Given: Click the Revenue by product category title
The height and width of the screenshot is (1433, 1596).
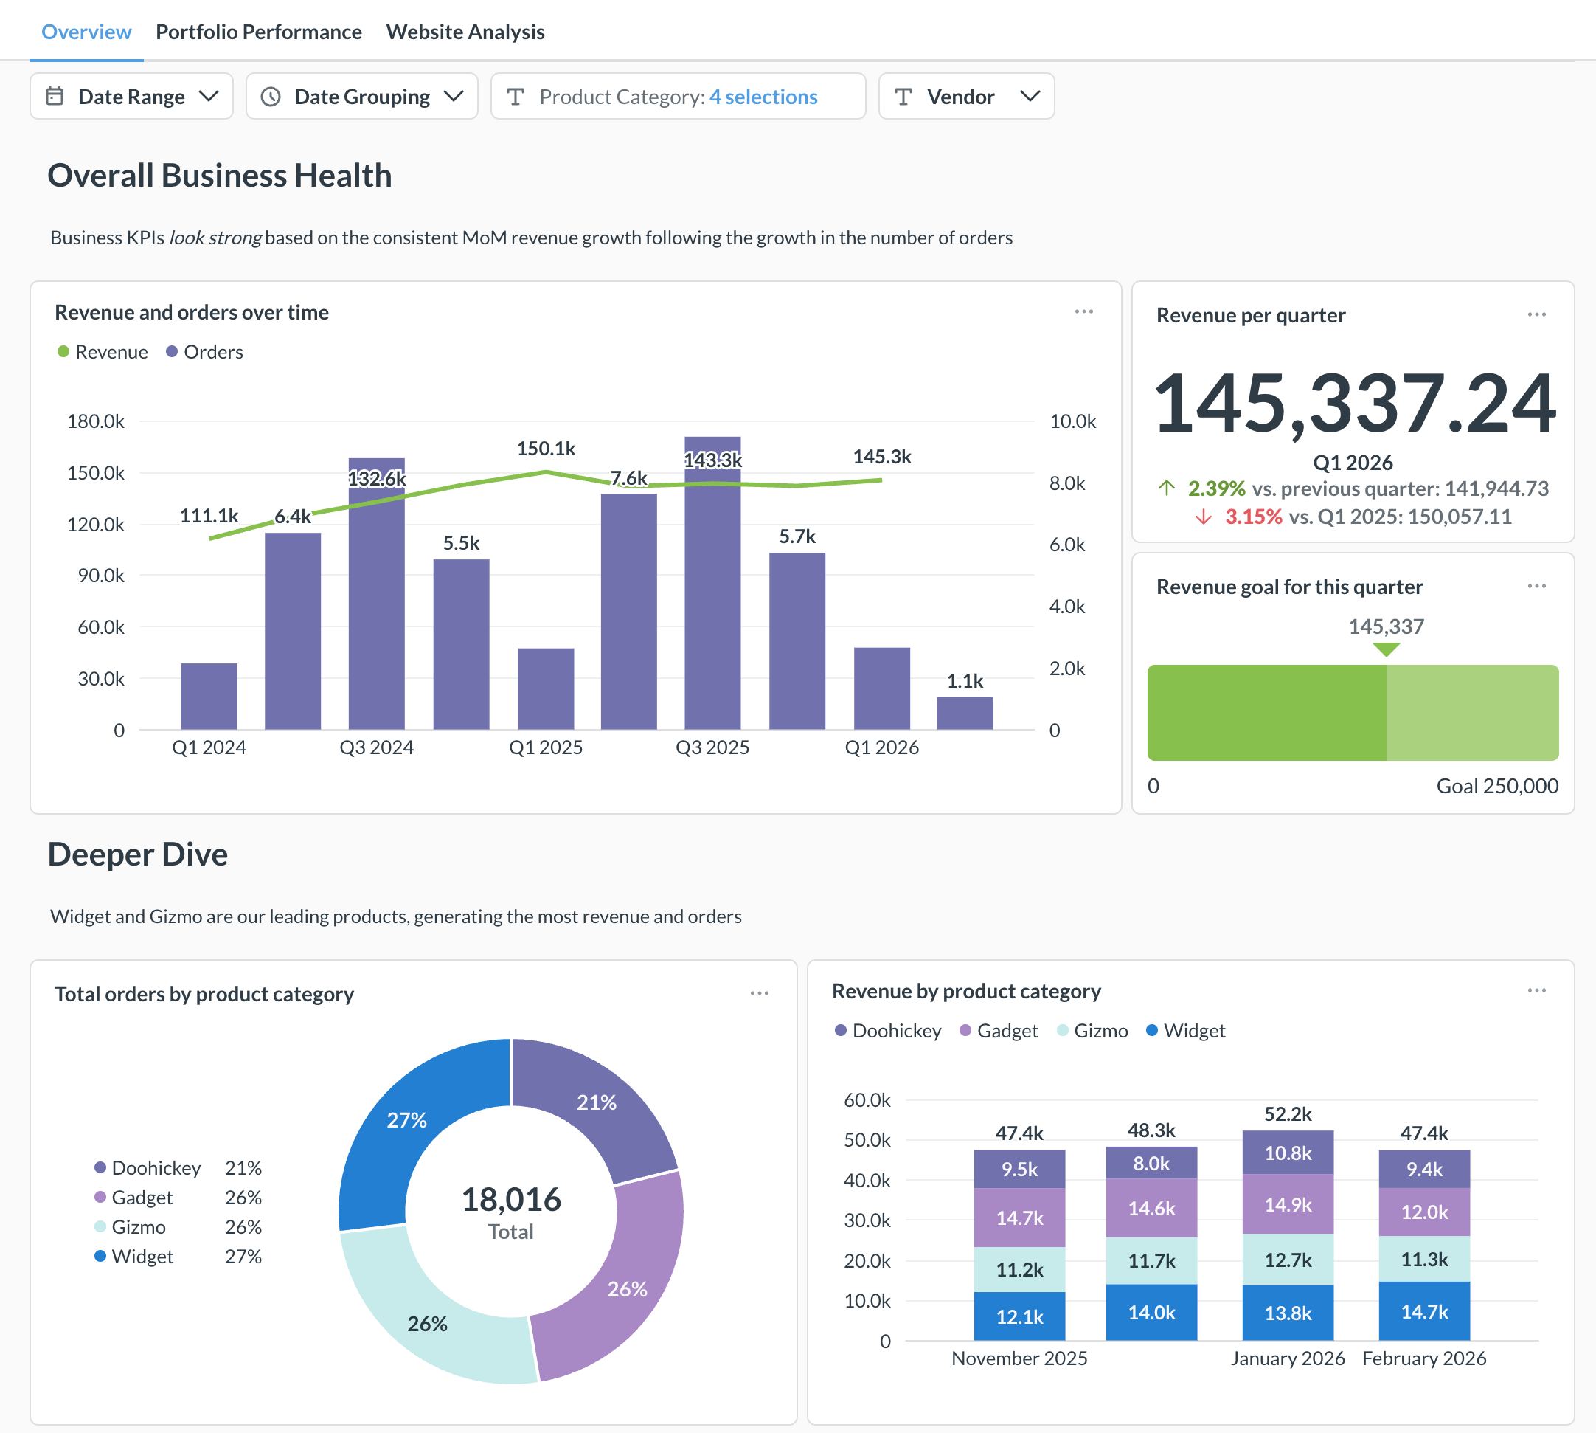Looking at the screenshot, I should tap(966, 991).
